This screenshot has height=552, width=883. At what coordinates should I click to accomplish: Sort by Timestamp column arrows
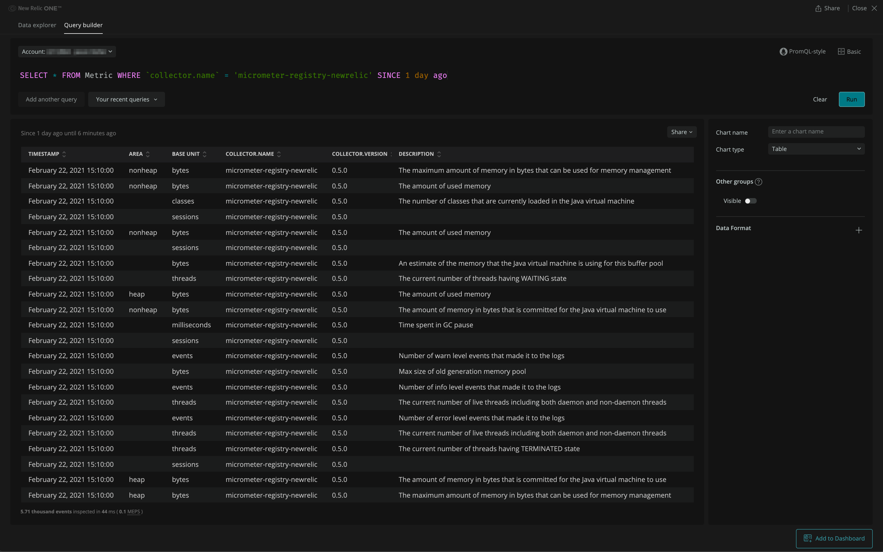(64, 154)
